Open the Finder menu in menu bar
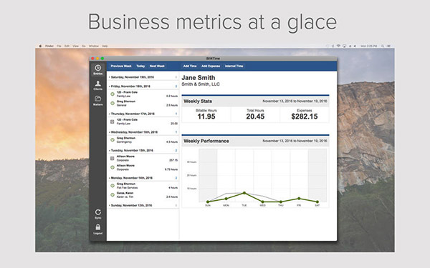 coord(49,46)
